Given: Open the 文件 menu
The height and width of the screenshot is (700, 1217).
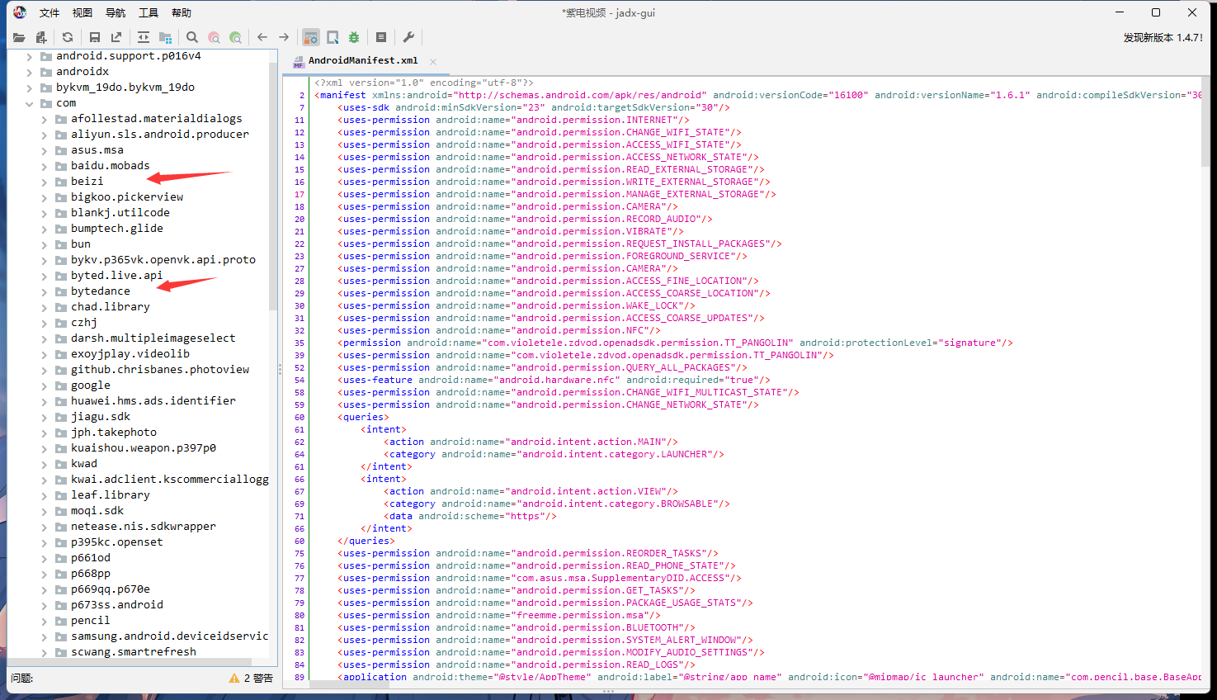Looking at the screenshot, I should point(50,13).
